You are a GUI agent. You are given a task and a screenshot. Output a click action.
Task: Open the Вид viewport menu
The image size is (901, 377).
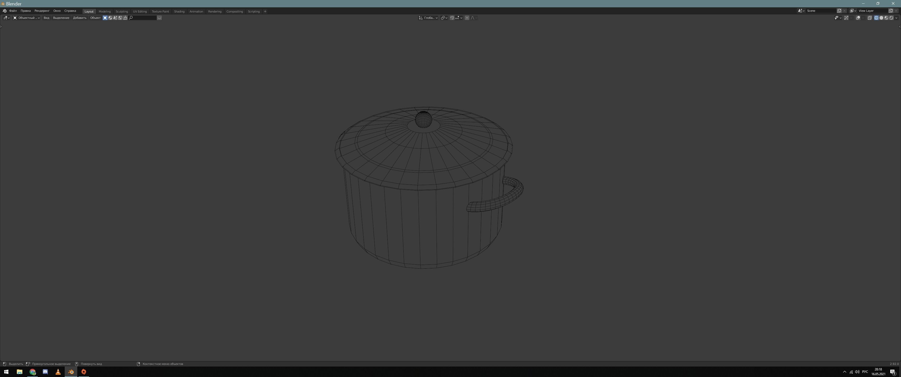pyautogui.click(x=47, y=18)
